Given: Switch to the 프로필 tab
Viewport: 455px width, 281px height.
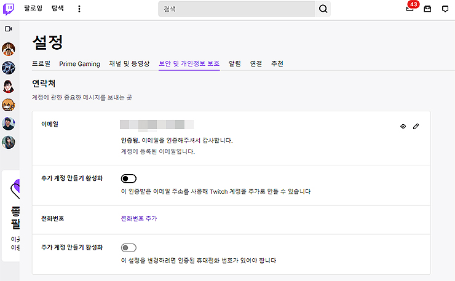Looking at the screenshot, I should 41,63.
